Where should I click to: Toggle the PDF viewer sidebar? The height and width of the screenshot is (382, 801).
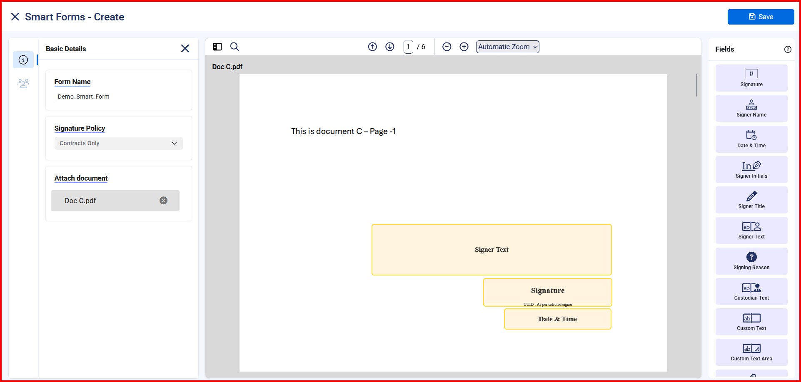click(x=217, y=47)
